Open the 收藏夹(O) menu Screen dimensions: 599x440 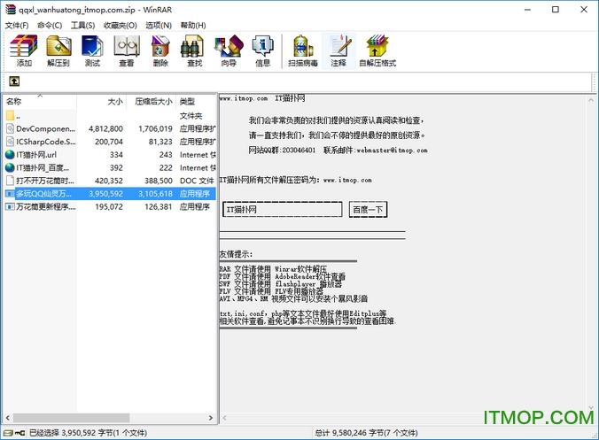121,25
